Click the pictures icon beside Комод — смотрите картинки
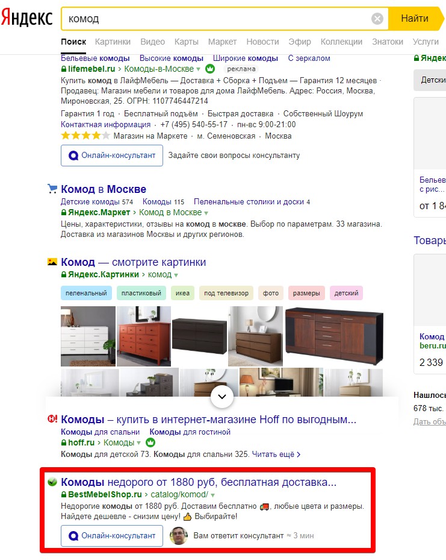The height and width of the screenshot is (560, 446). [x=52, y=262]
